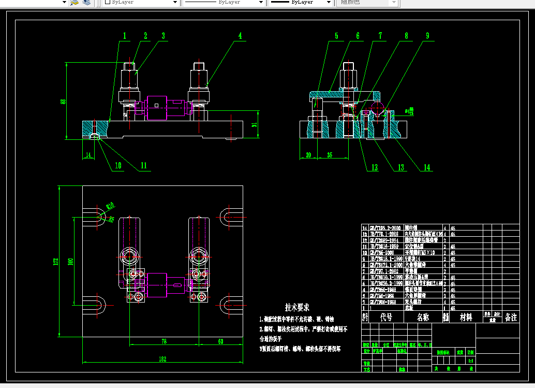Select the 35 dimension under section view
Screen dimensions: 535x388
tap(330, 155)
